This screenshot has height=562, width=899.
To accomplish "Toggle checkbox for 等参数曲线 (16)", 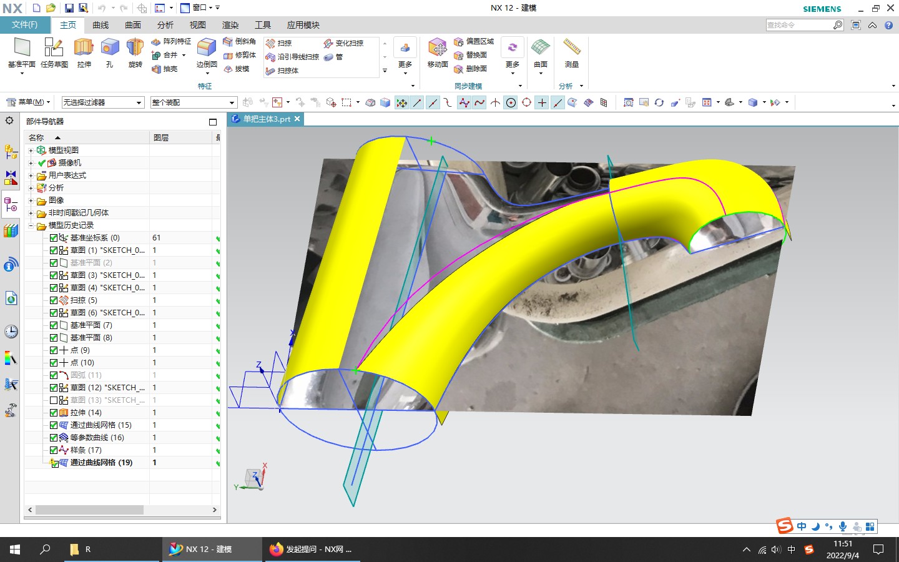I will [54, 438].
